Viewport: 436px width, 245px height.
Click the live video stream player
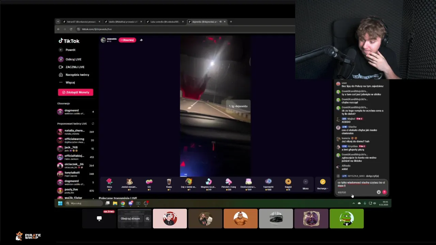click(215, 106)
